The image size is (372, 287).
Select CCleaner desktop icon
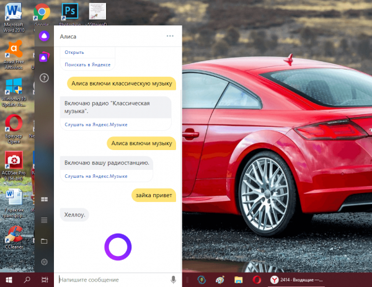14,237
